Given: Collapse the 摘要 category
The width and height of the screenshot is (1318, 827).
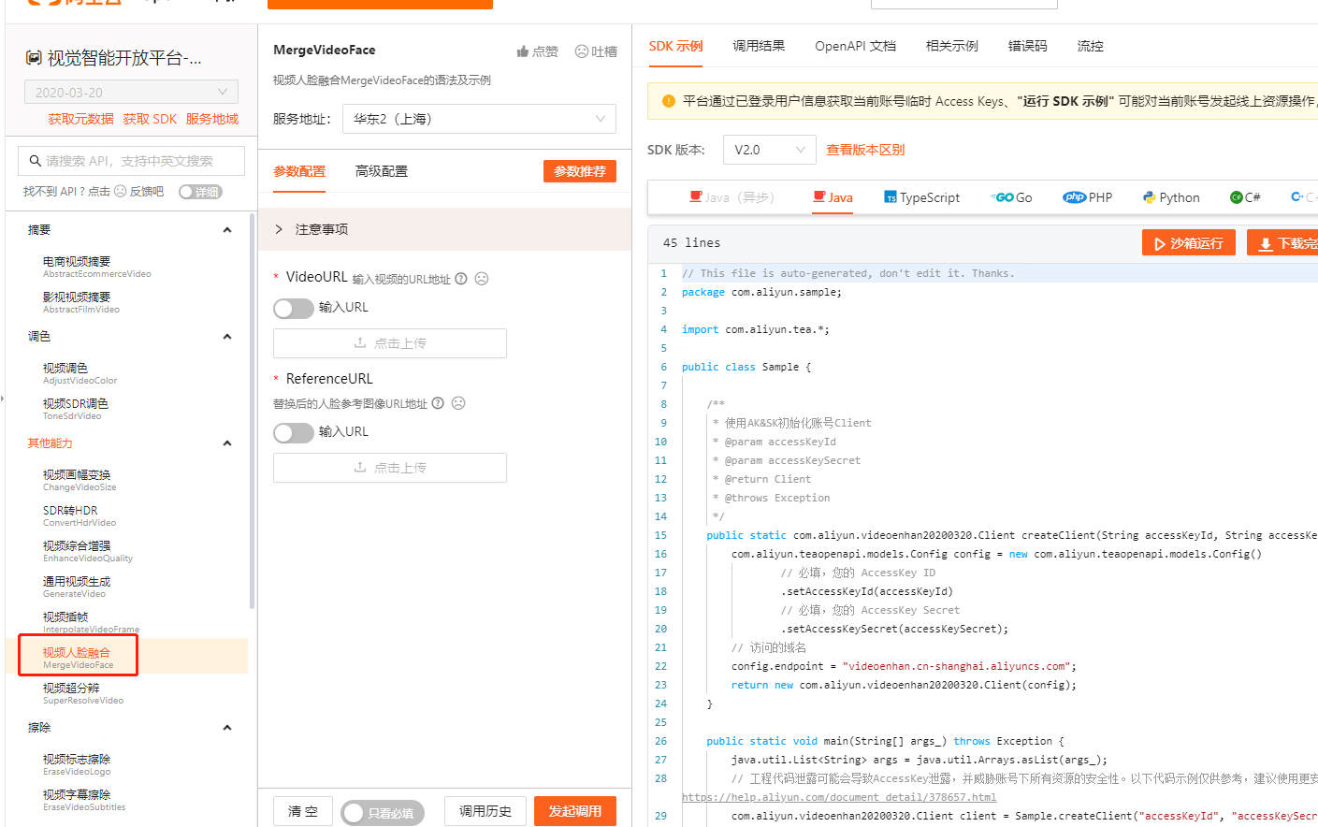Looking at the screenshot, I should [226, 230].
